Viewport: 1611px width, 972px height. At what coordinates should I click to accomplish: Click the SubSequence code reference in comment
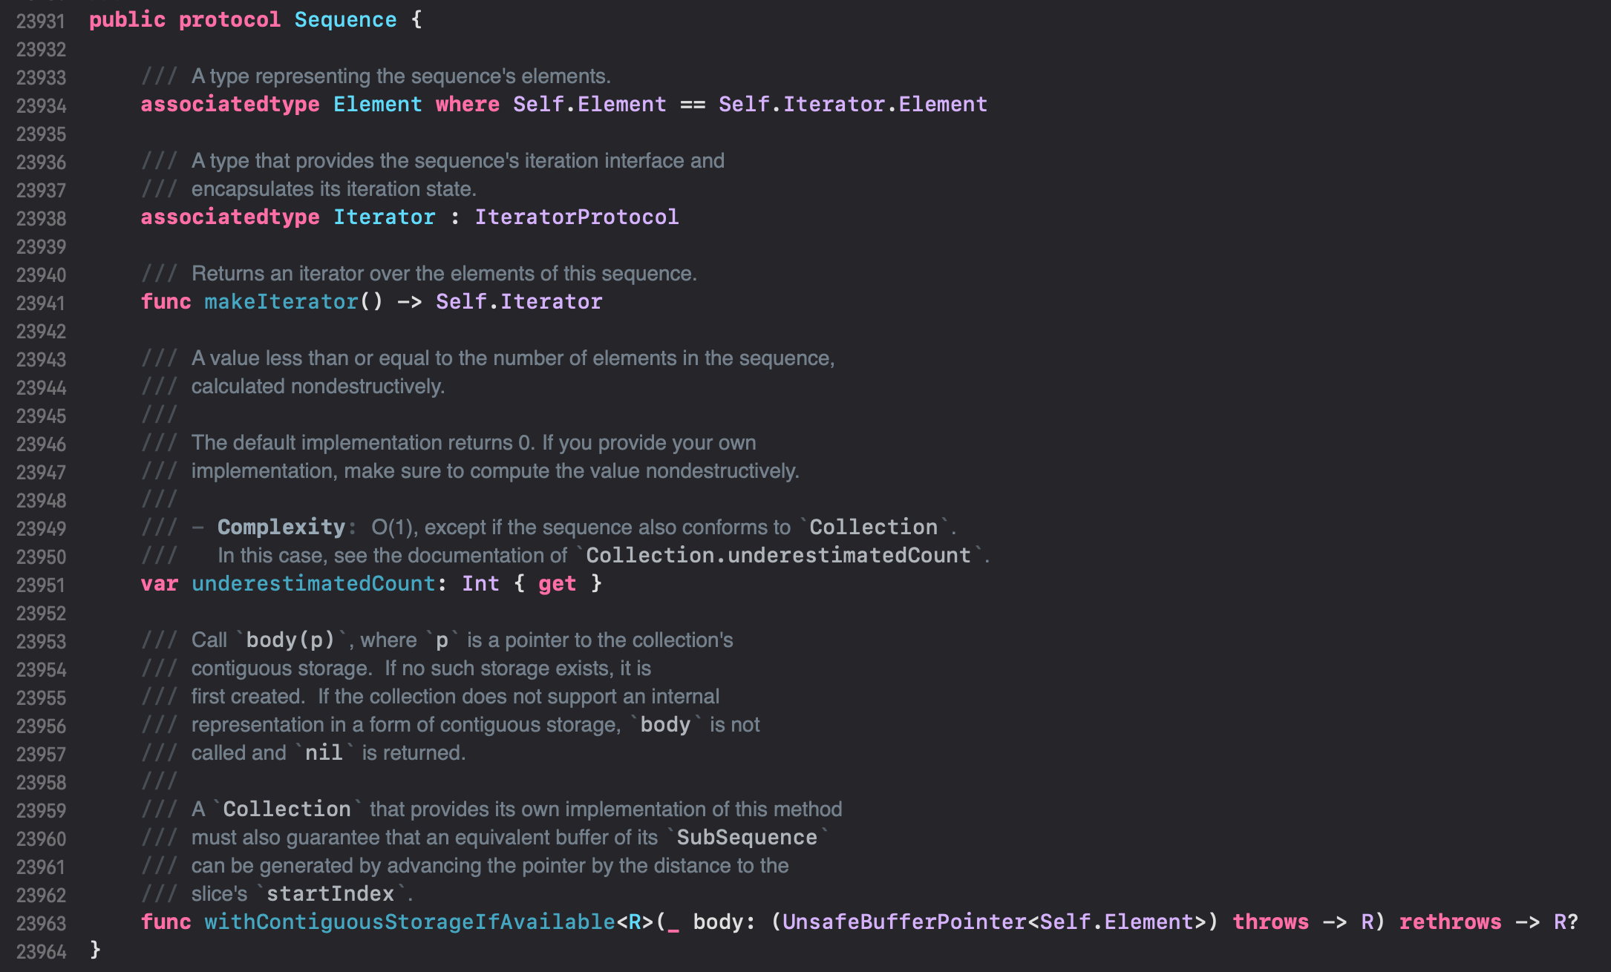tap(747, 838)
